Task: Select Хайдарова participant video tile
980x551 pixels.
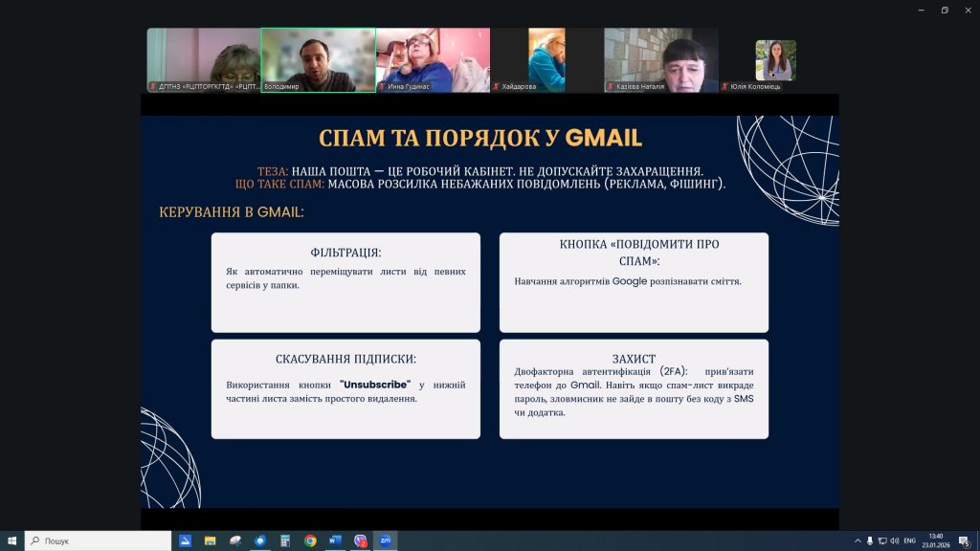Action: pyautogui.click(x=546, y=59)
